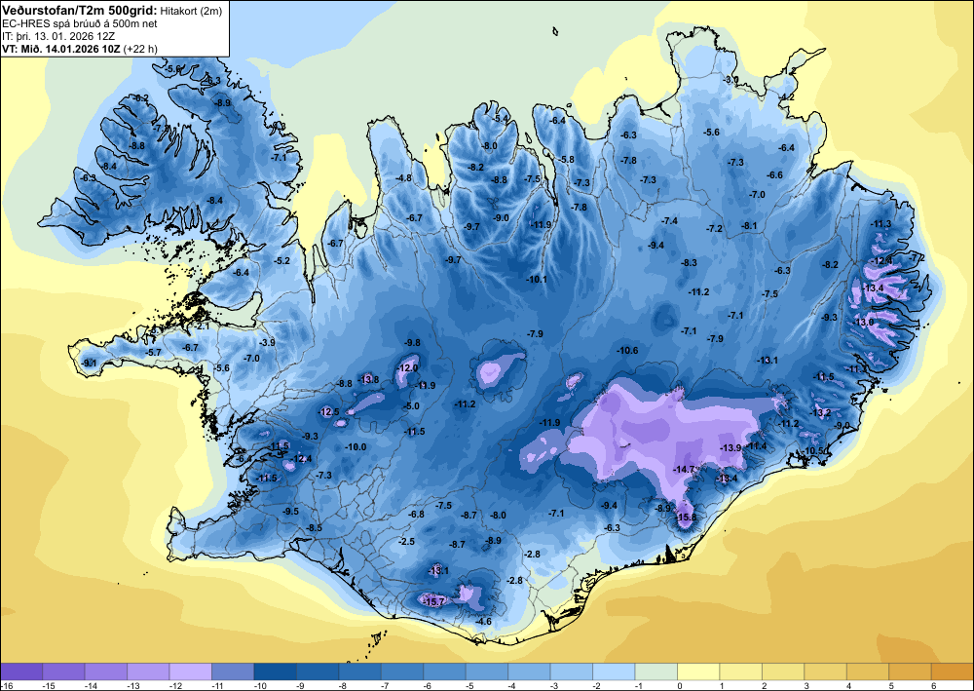Click the -6.6 temperature label
The width and height of the screenshot is (974, 691).
(774, 175)
